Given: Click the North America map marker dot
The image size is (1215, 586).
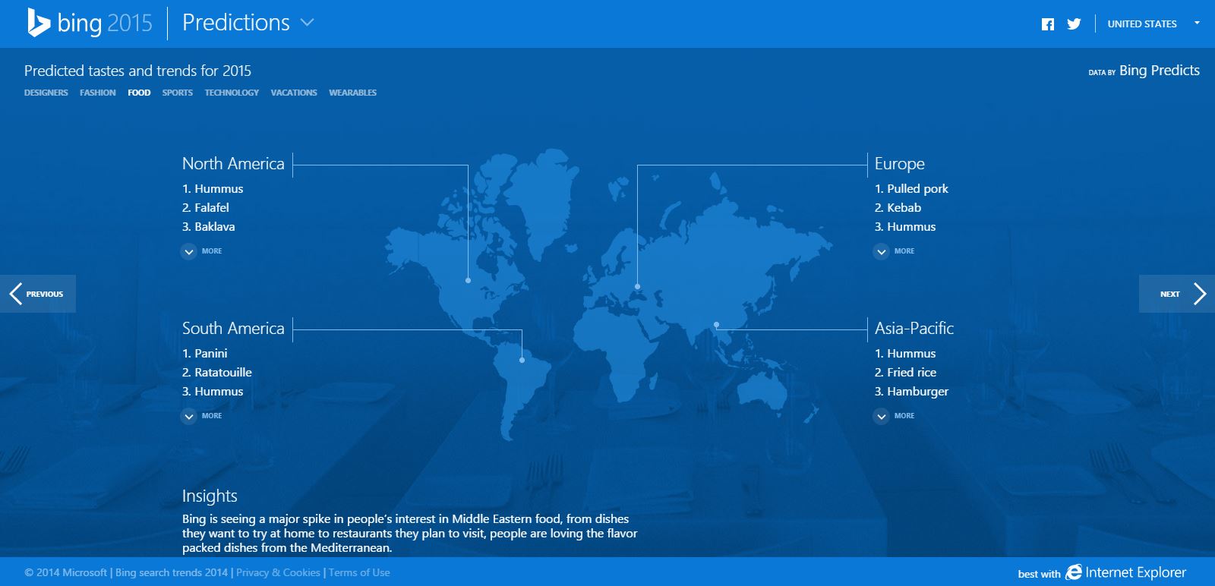Looking at the screenshot, I should (x=468, y=280).
